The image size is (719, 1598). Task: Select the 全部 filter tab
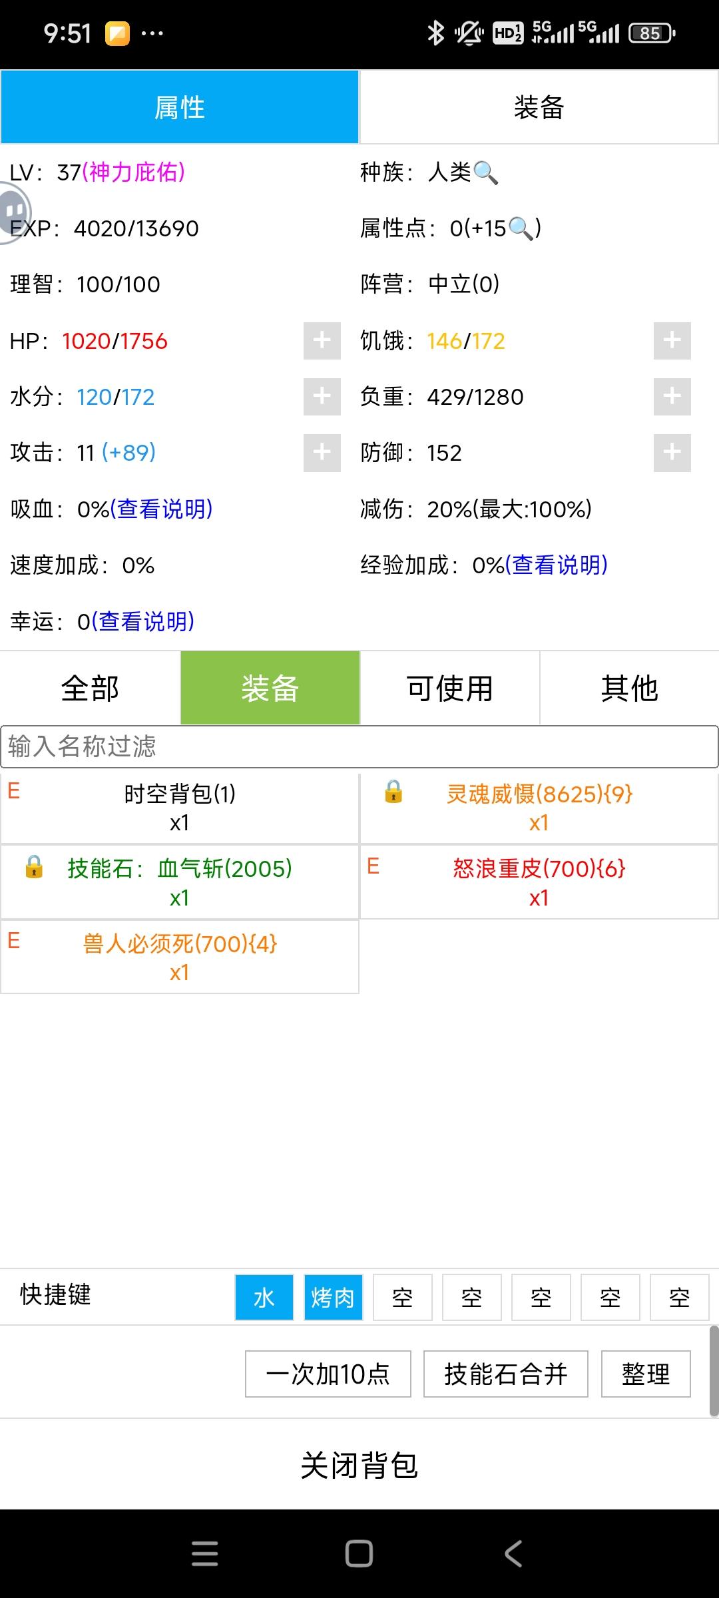pyautogui.click(x=90, y=688)
